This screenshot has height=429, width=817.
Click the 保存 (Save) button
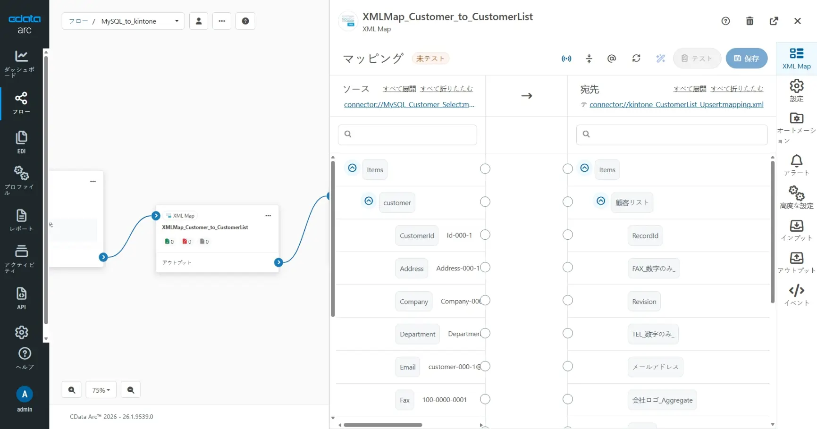[x=747, y=59]
